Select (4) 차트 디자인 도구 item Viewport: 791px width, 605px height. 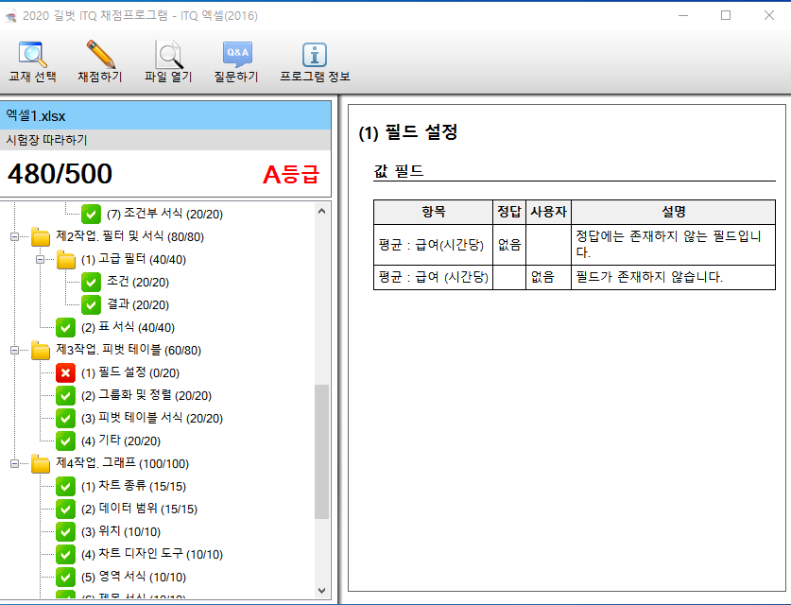151,555
